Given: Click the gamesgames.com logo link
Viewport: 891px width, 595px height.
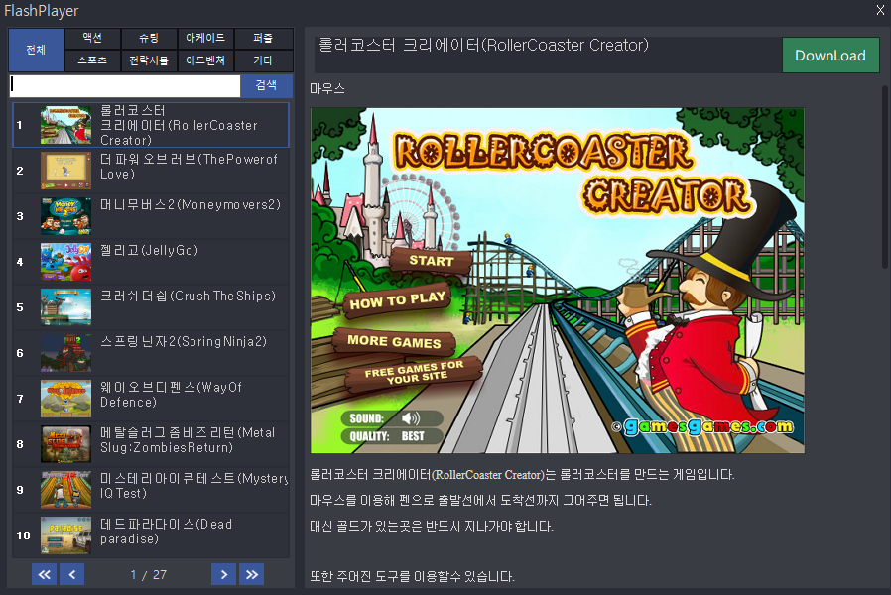Looking at the screenshot, I should point(702,426).
